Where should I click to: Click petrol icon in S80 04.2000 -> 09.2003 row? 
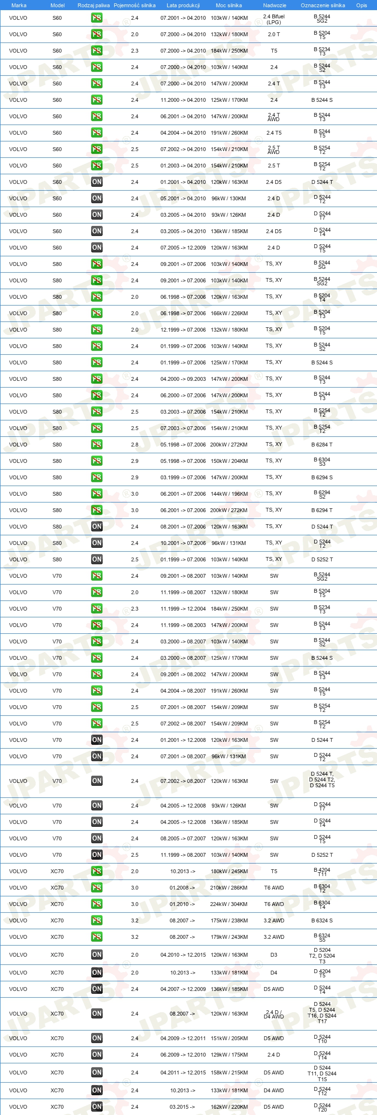[96, 379]
